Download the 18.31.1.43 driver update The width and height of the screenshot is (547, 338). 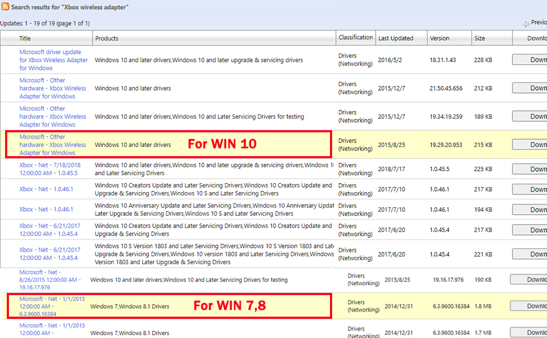(530, 60)
